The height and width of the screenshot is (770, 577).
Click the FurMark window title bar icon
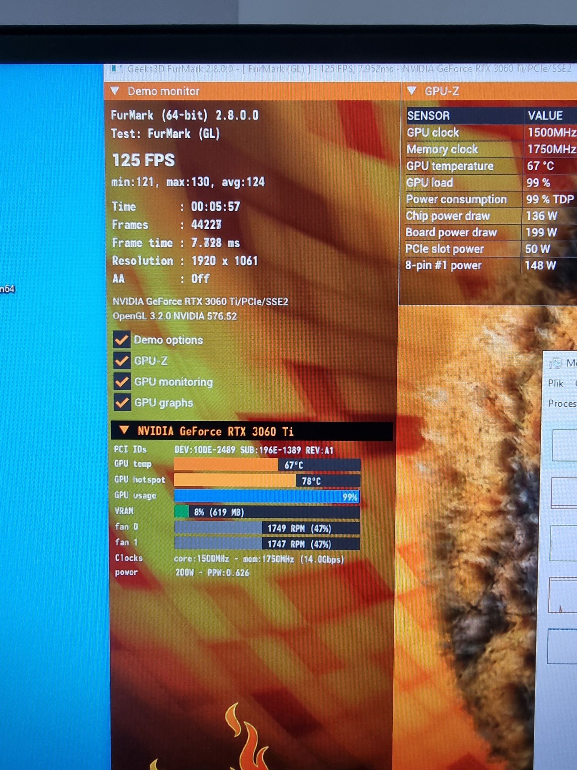coord(116,69)
